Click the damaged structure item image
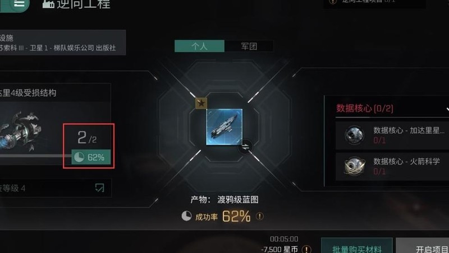 pyautogui.click(x=21, y=132)
